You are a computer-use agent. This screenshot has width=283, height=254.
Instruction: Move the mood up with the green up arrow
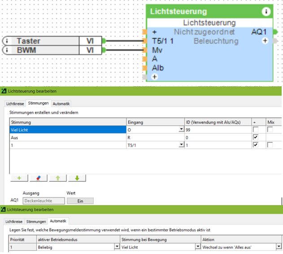57,178
